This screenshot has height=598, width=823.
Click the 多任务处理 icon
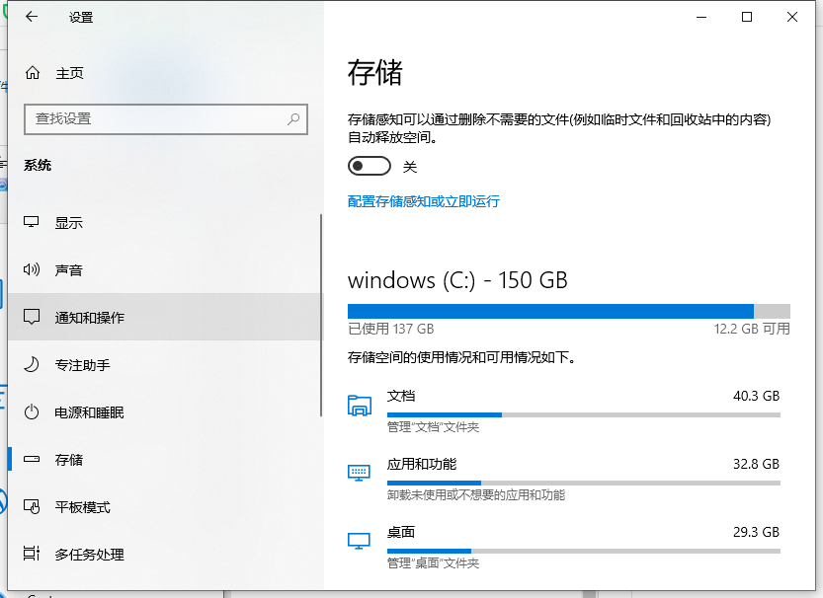pyautogui.click(x=32, y=555)
